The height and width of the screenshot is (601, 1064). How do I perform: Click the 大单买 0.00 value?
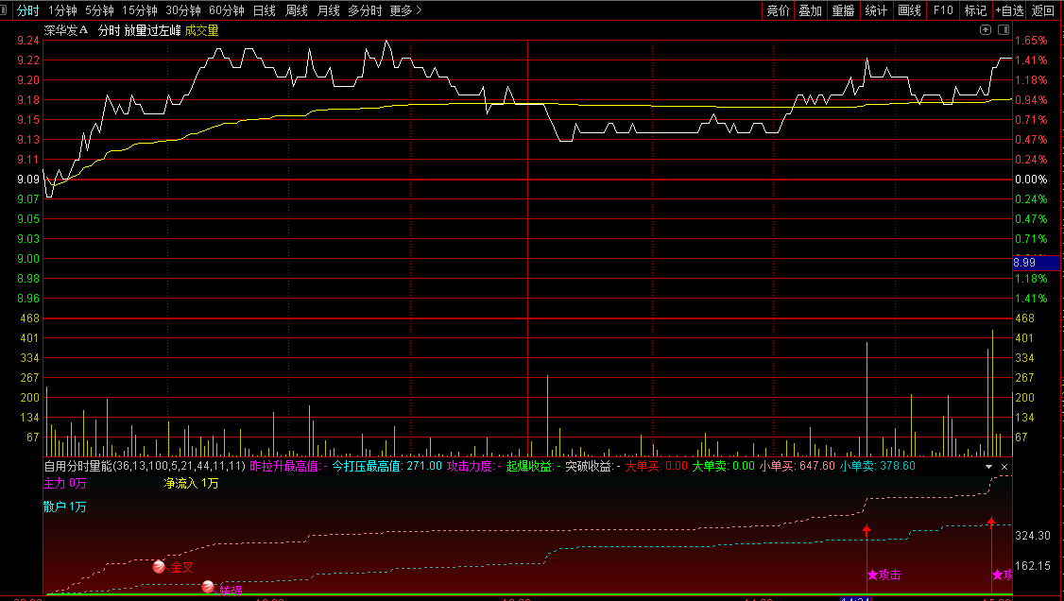pos(656,467)
